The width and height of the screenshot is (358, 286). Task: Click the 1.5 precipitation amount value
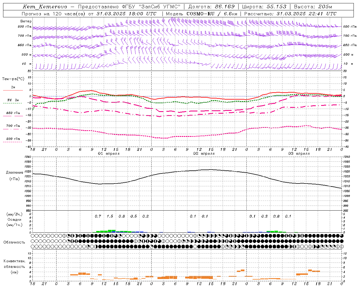(110, 216)
